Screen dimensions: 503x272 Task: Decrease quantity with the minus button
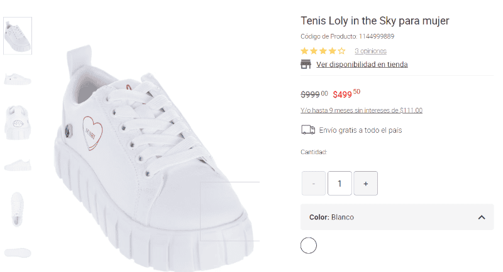click(314, 184)
